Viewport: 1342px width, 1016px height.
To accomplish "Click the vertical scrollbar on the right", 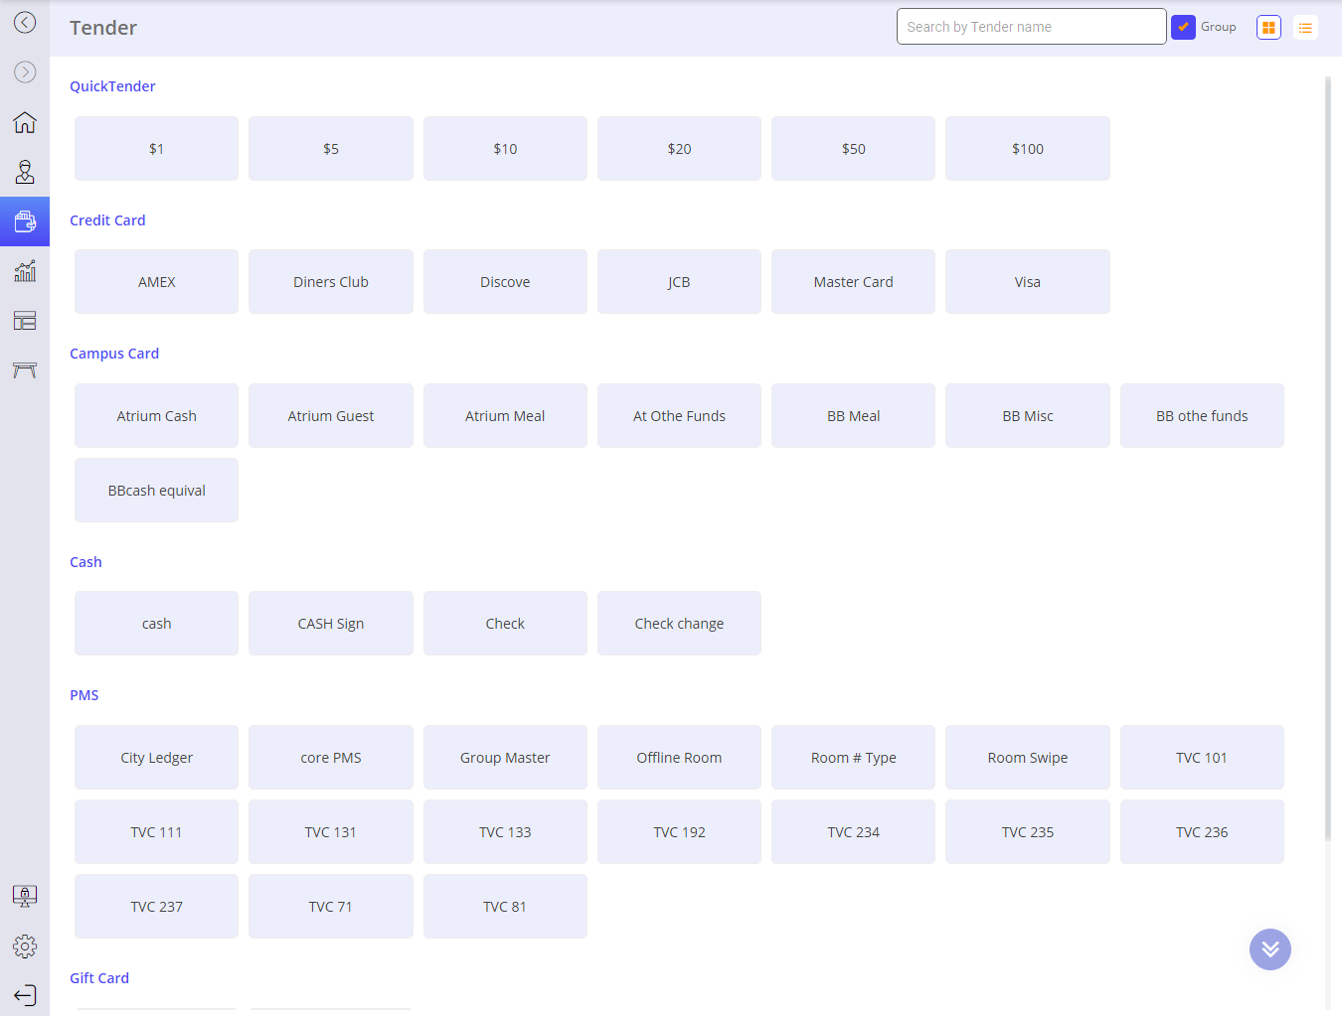I will (x=1328, y=457).
